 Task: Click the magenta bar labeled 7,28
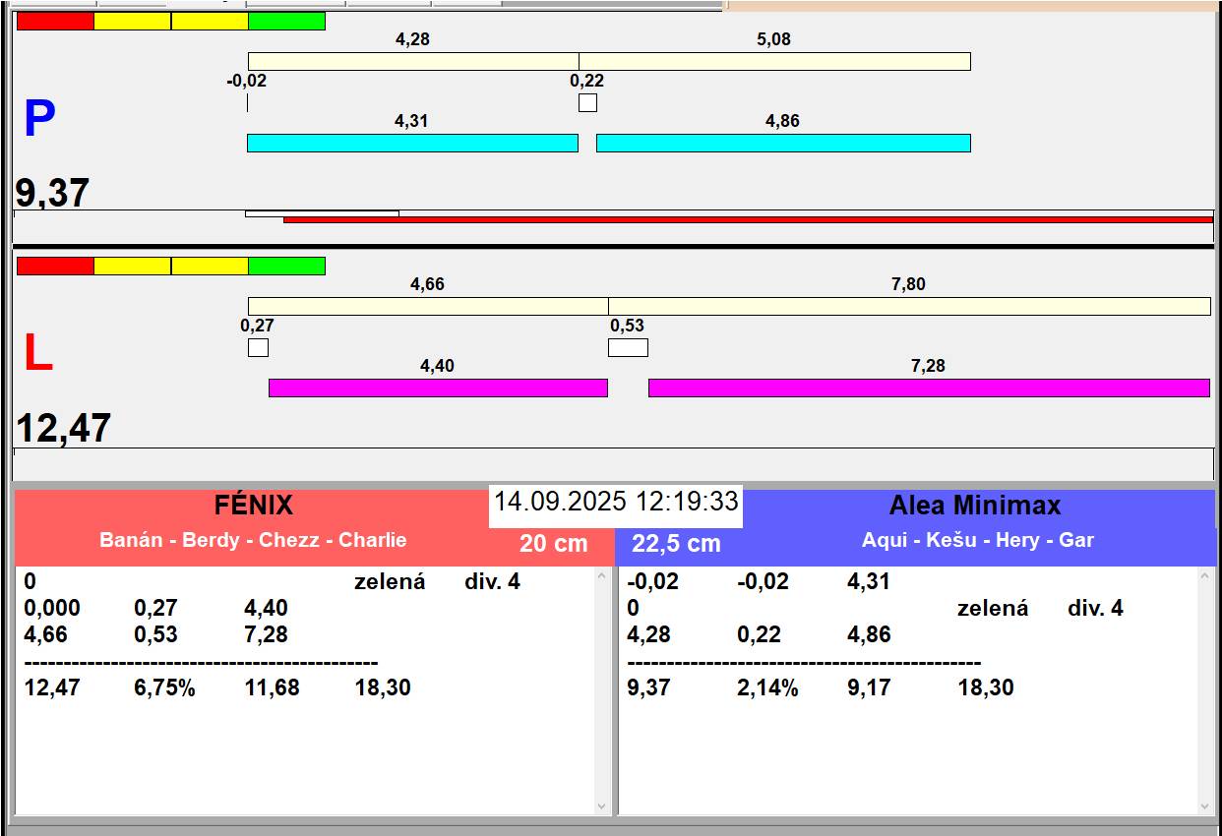point(929,388)
